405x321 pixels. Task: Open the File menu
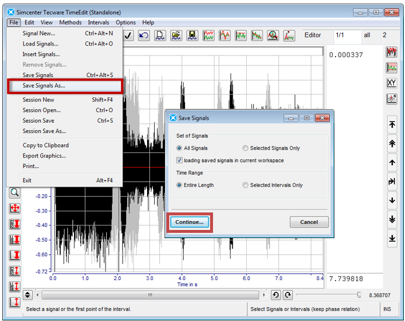pos(13,22)
